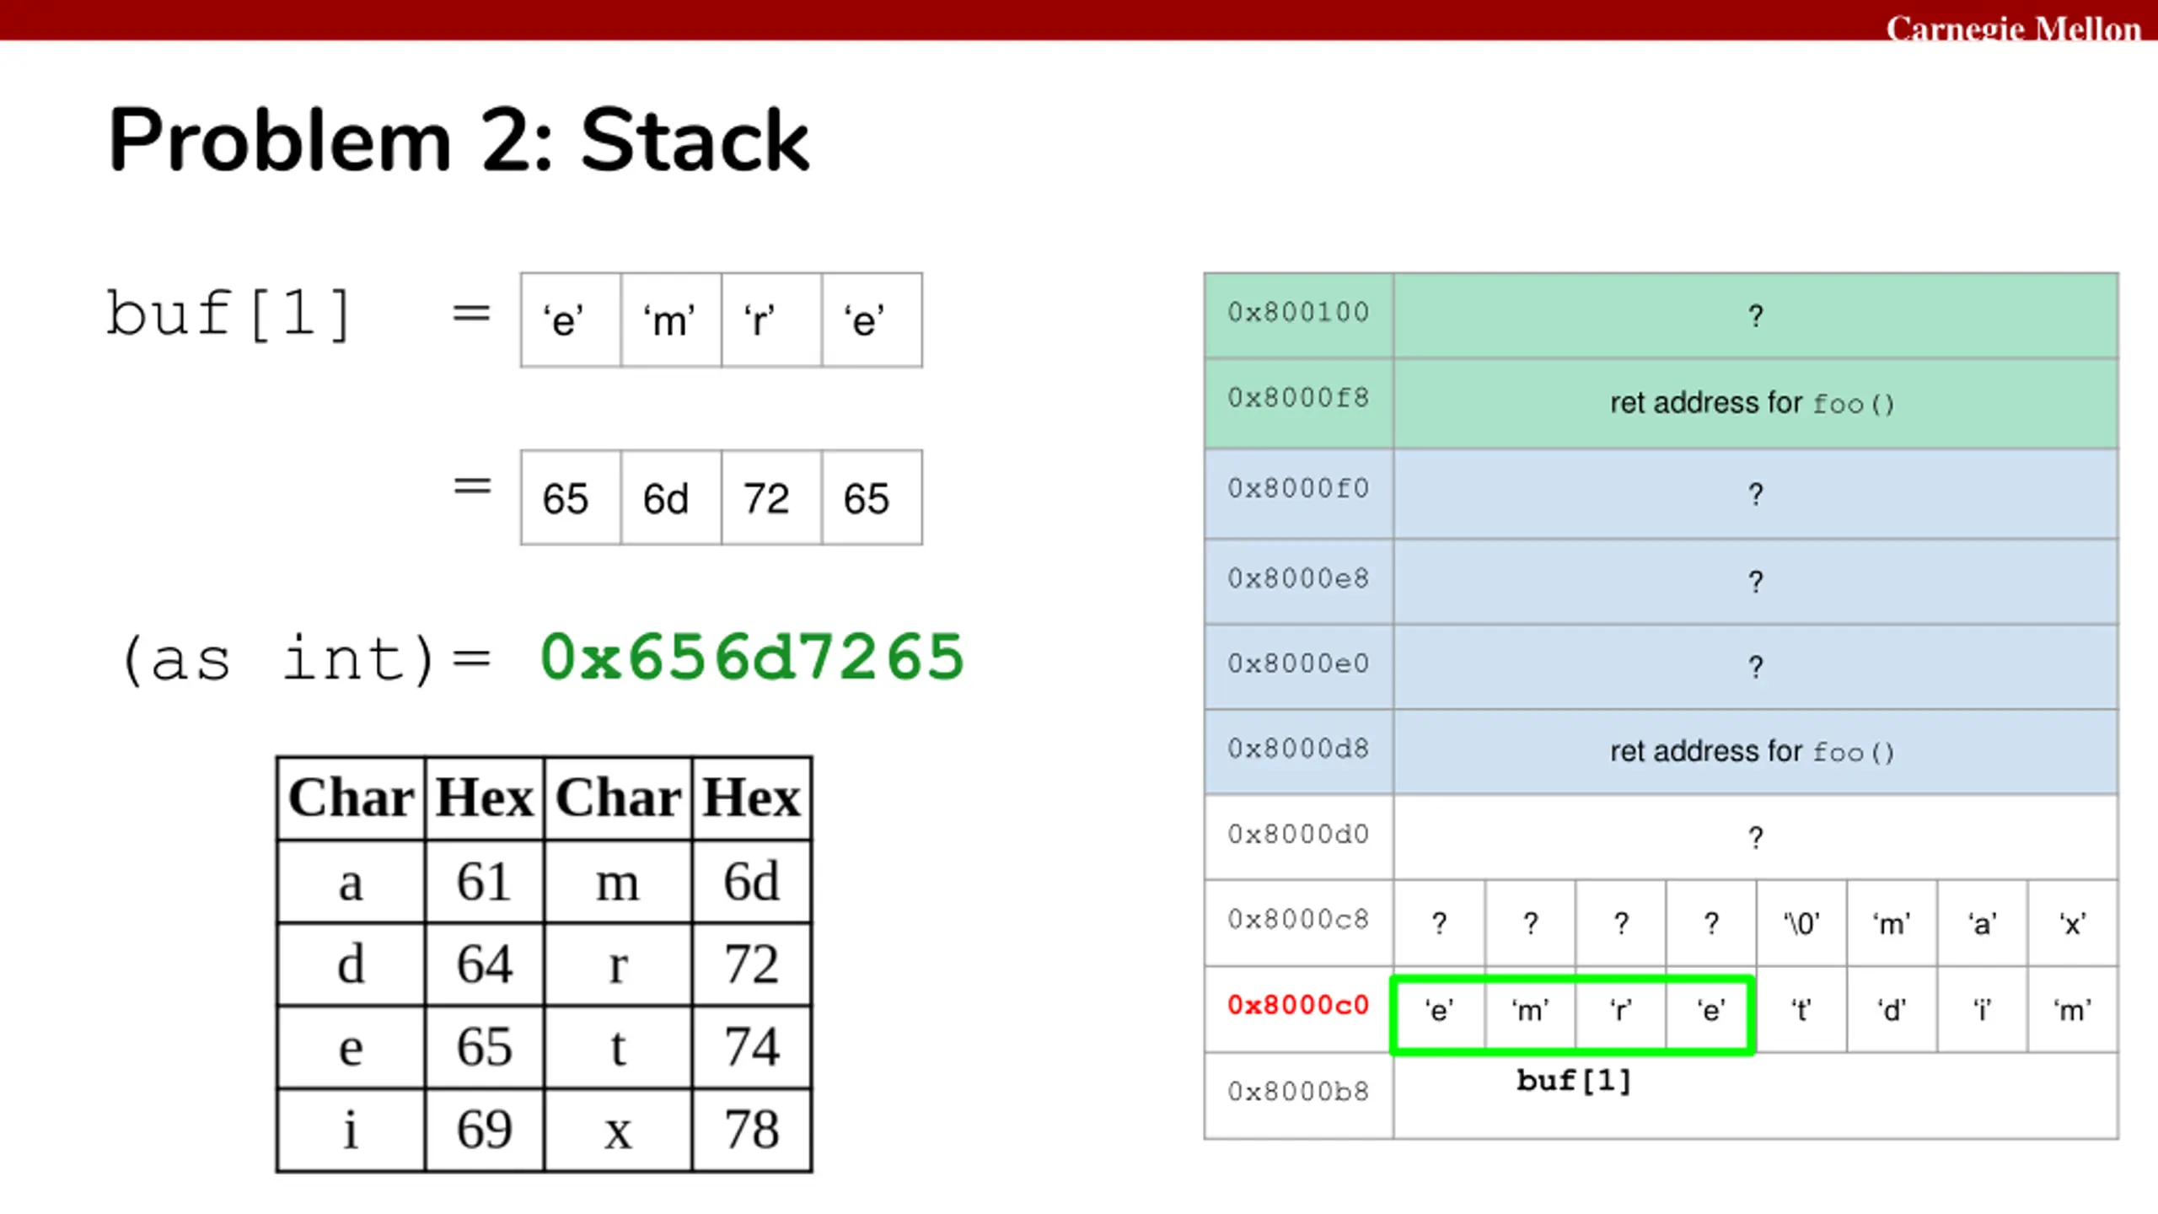Click the 0x8000b8 address cell
Screen dimensions: 2158x1214
coord(1298,1095)
